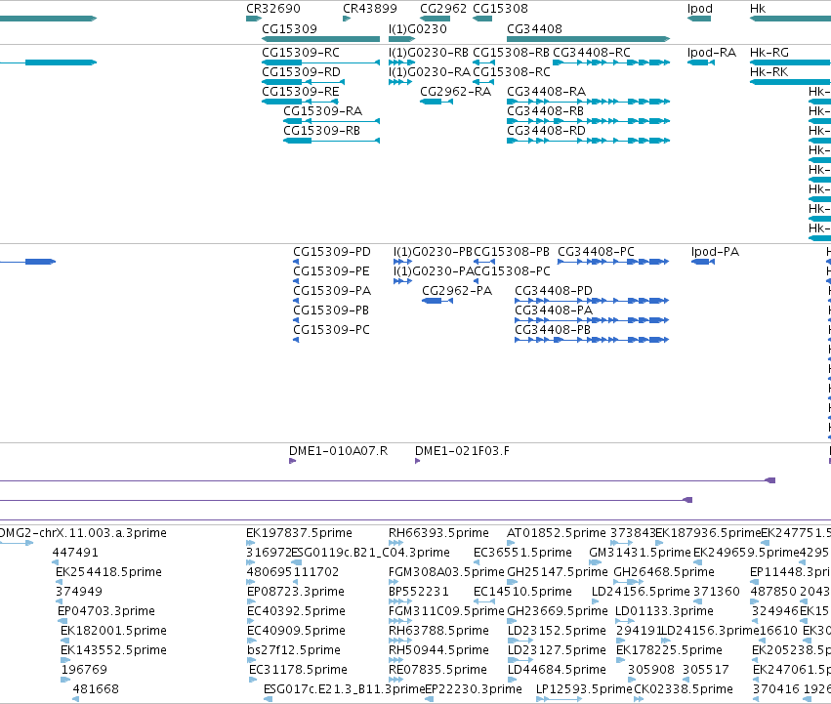Click the GH25147.5prime EST label
This screenshot has height=704, width=831.
pos(558,572)
